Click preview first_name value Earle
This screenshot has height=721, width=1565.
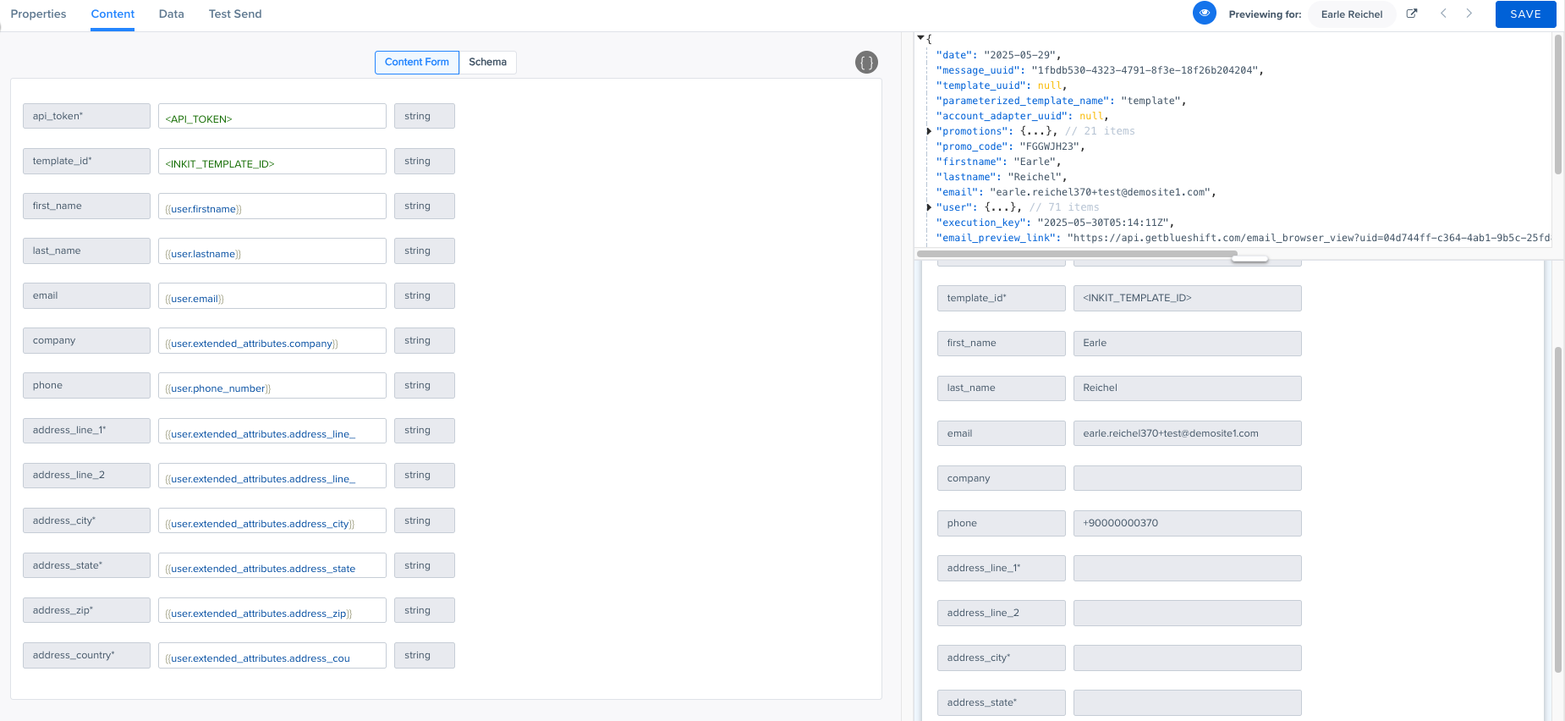[1187, 343]
